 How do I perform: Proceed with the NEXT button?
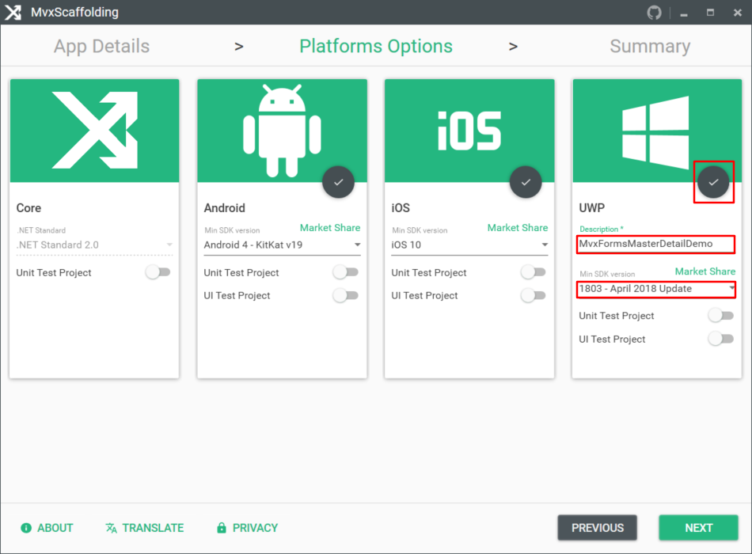(x=698, y=528)
